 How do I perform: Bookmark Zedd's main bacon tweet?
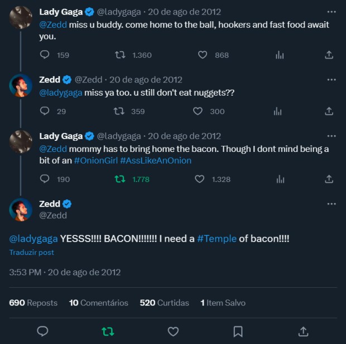tap(238, 332)
